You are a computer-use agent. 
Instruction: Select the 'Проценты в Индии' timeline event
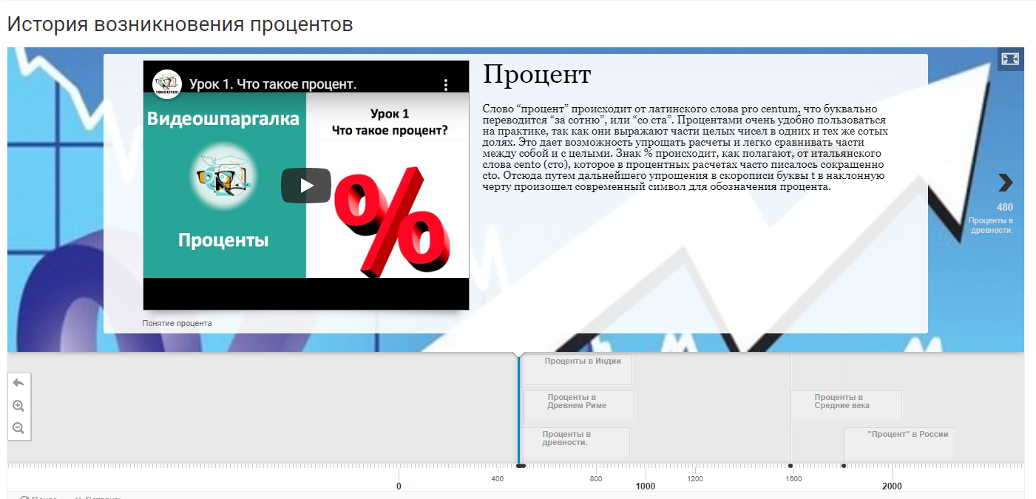click(x=582, y=361)
